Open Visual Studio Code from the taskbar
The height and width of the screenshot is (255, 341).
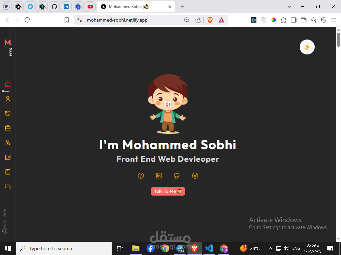tap(209, 248)
